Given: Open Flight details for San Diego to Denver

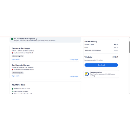Looking at the screenshot, I should (16, 76).
